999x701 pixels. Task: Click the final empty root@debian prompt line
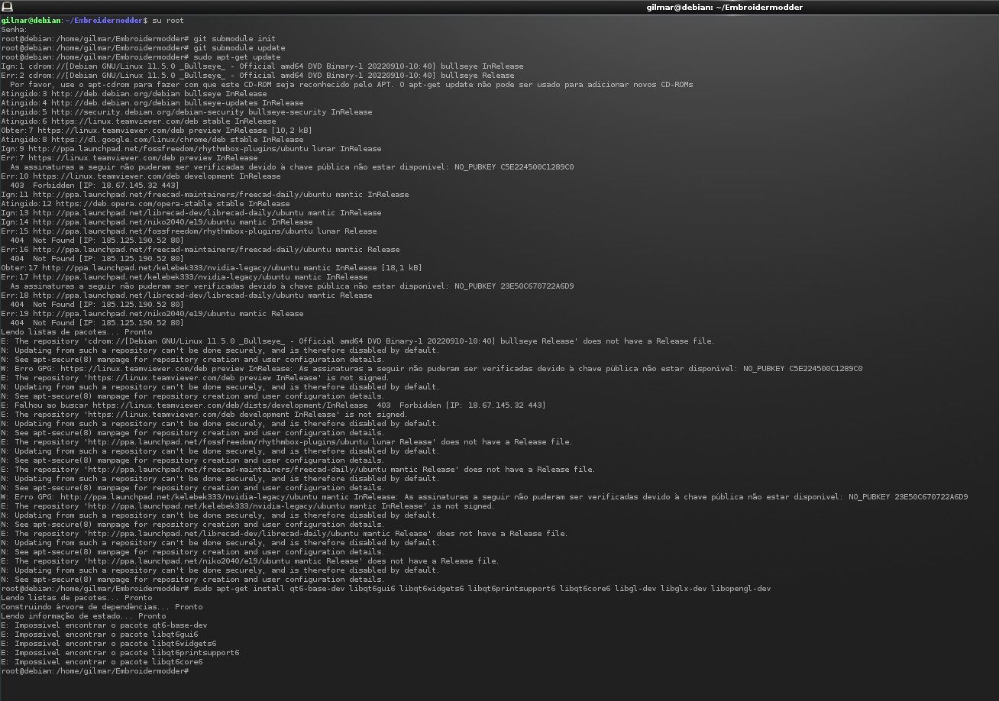[95, 671]
